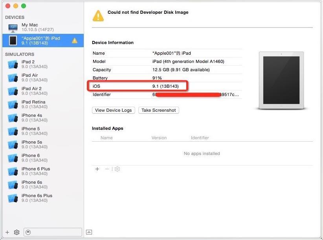Select iPad 2 simulator row
This screenshot has width=323, height=240.
43,65
